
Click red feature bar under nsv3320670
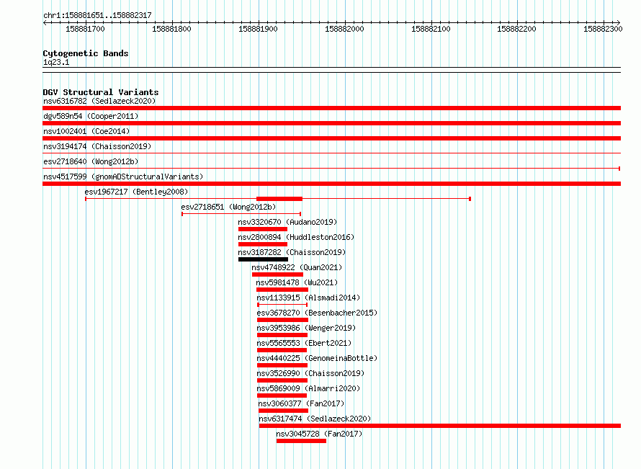[x=263, y=229]
